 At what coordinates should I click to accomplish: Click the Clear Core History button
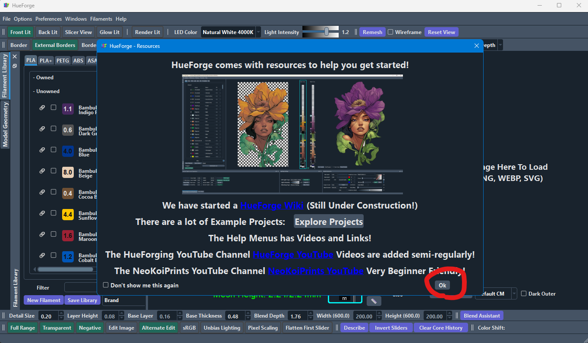coord(441,328)
